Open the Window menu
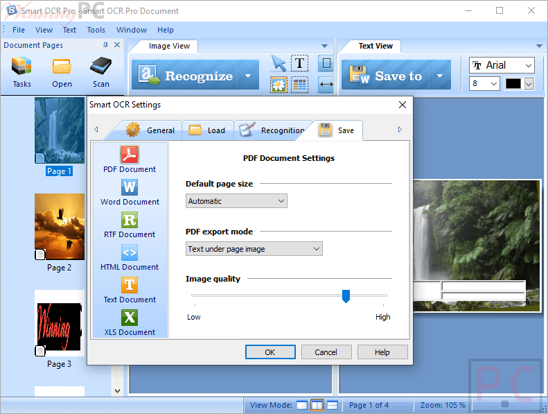The image size is (548, 414). click(x=132, y=30)
